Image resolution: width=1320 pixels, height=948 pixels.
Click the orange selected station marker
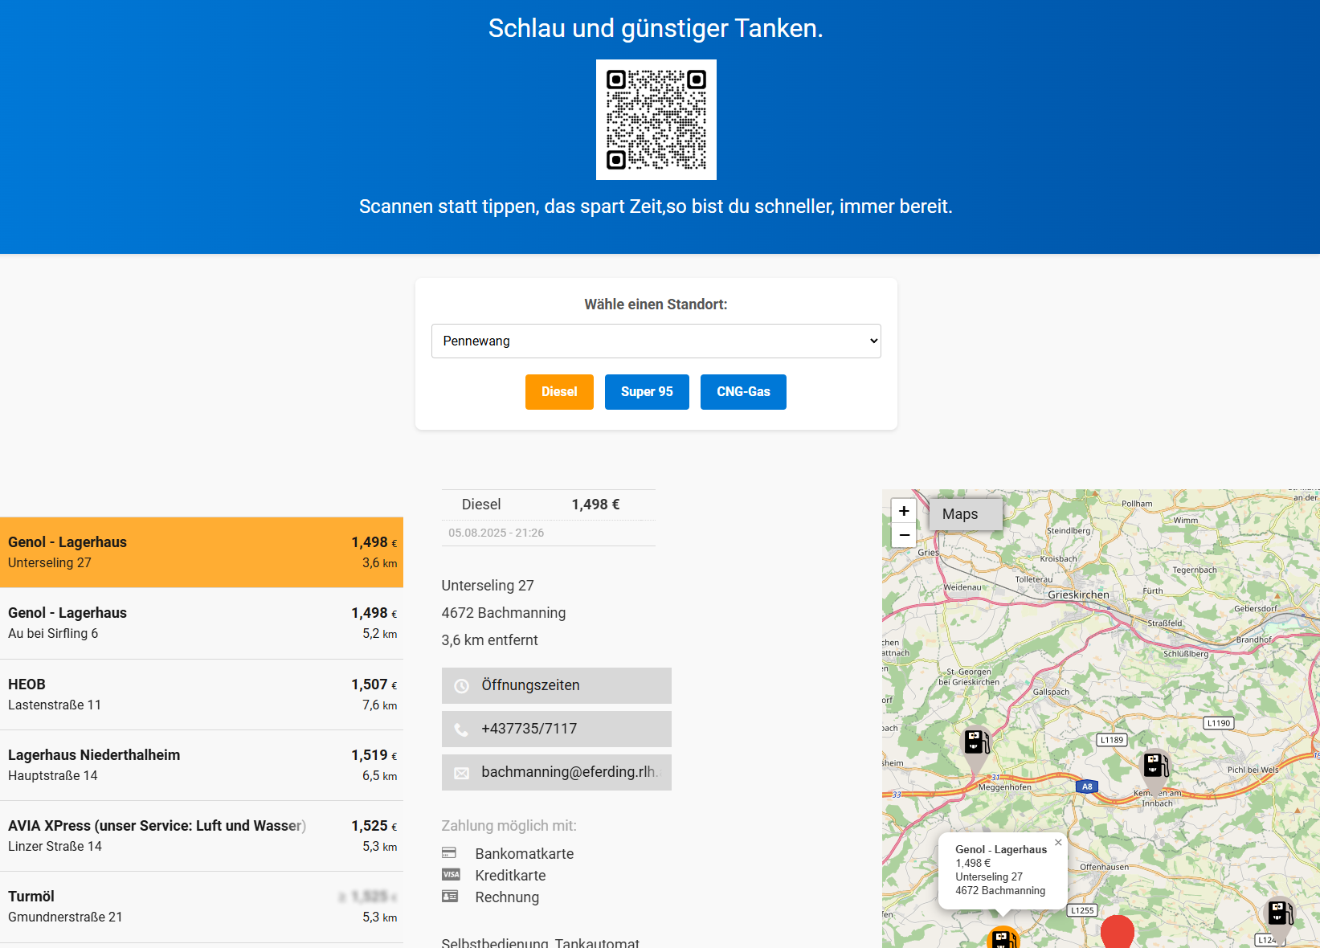click(x=1002, y=938)
